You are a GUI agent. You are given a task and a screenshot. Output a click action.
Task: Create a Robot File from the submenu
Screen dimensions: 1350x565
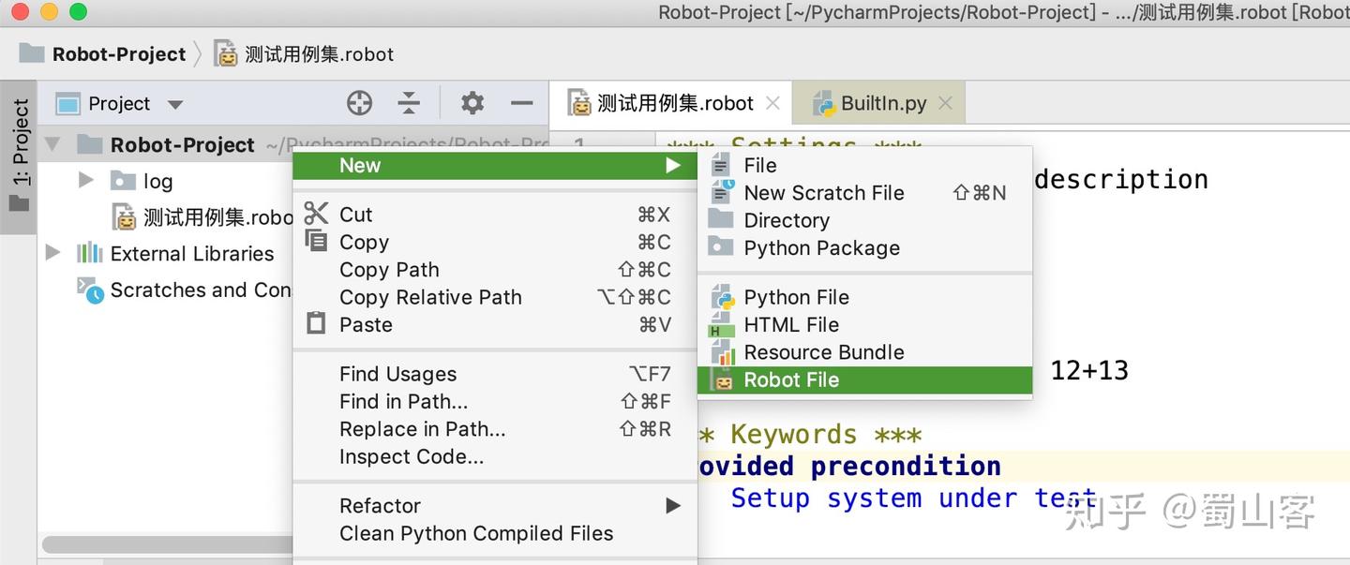tap(792, 379)
